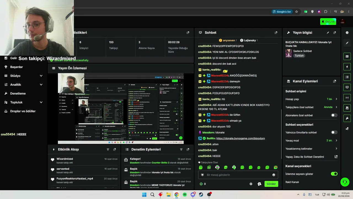This screenshot has width=353, height=199.
Task: Click the İzleyici count 6
Action: [80, 42]
